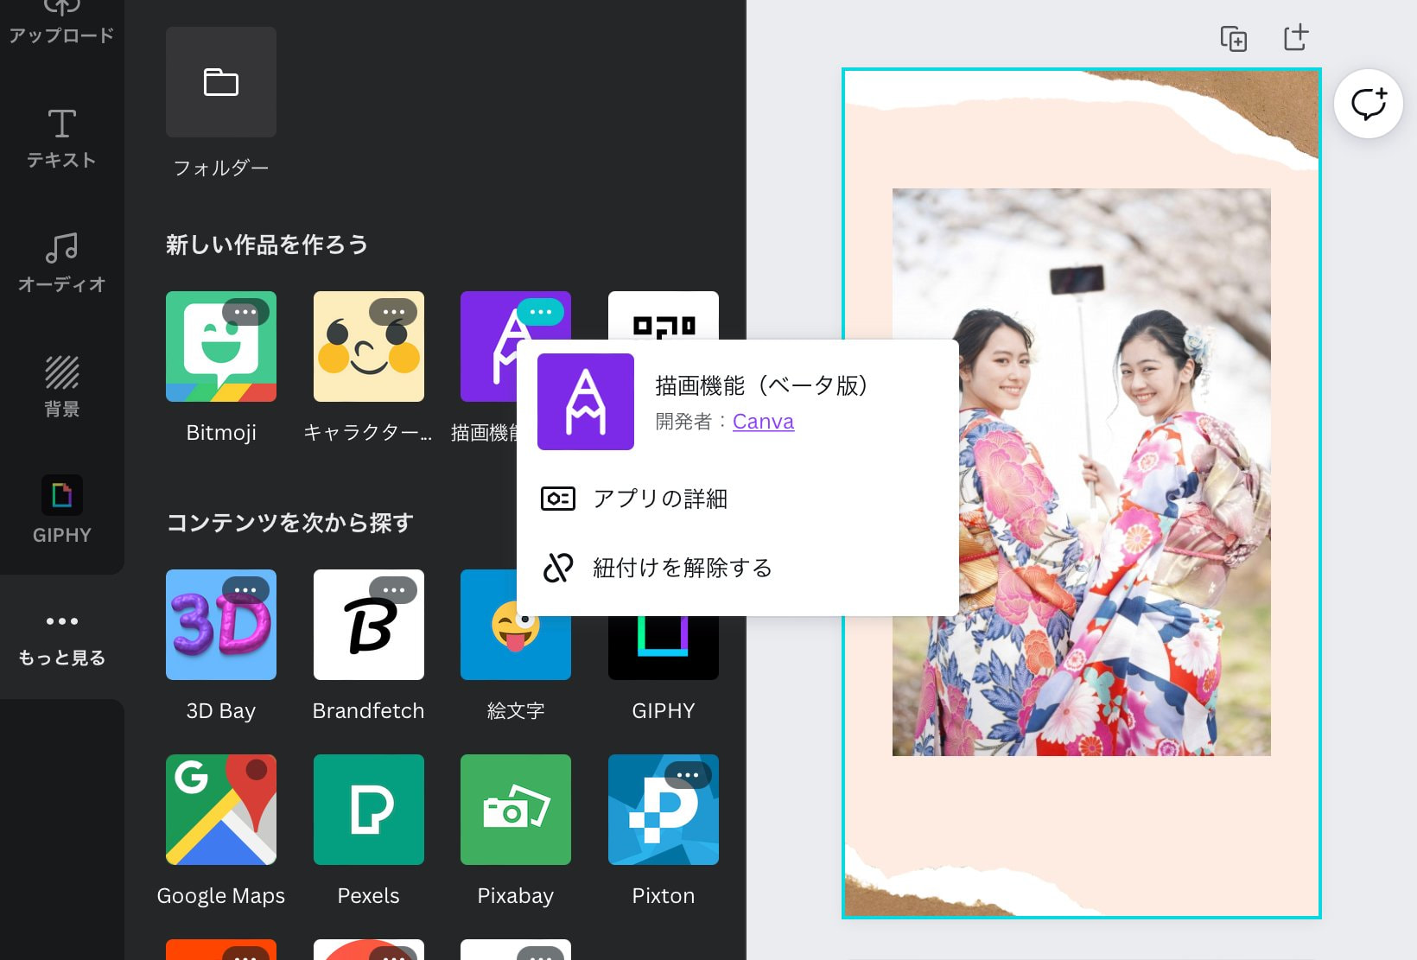The height and width of the screenshot is (960, 1417).
Task: Open more options on the Bitmoji tile
Action: (246, 312)
